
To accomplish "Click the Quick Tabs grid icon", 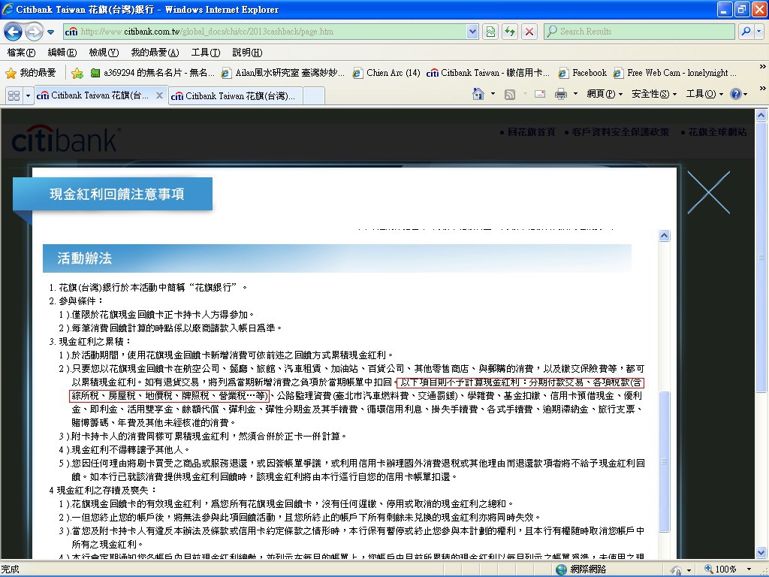I will click(14, 95).
